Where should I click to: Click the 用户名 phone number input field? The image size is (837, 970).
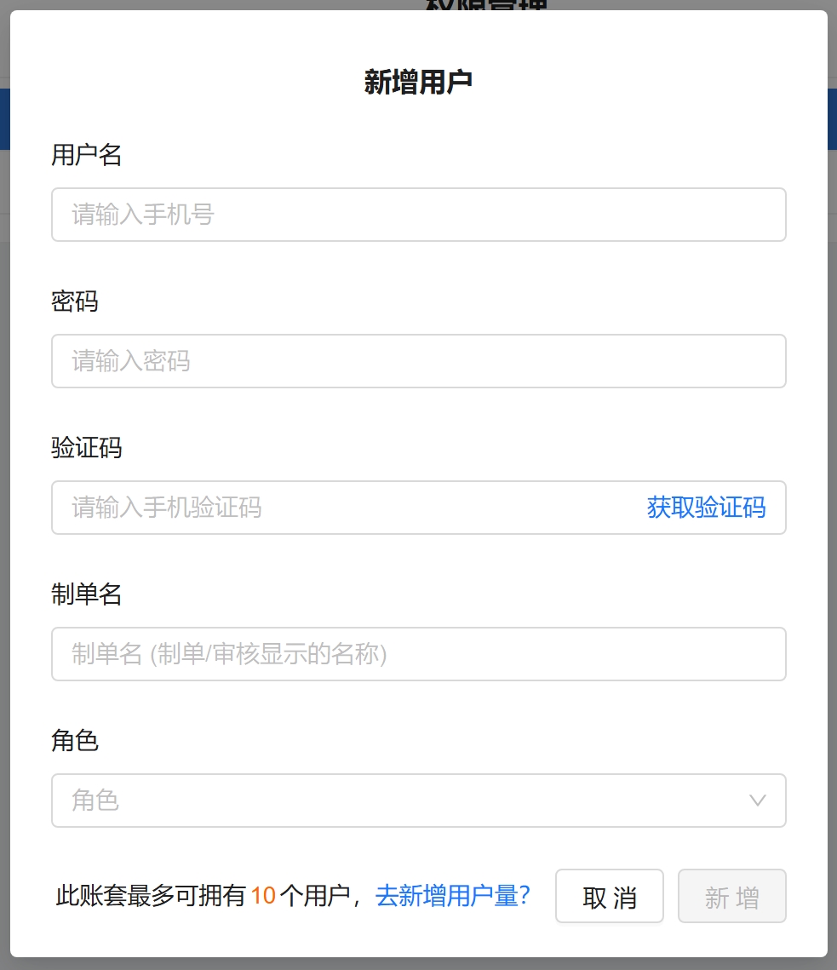pyautogui.click(x=418, y=215)
